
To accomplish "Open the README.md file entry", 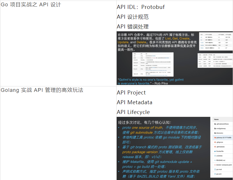I will [222, 160].
